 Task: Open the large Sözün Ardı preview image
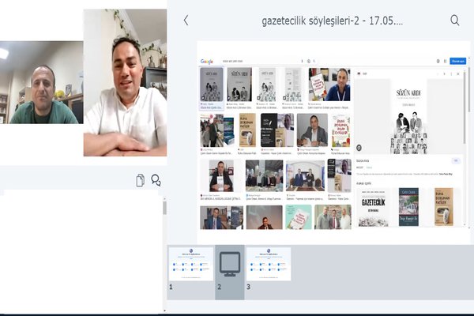pos(408,116)
